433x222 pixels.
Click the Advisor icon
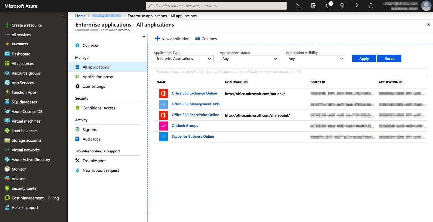pyautogui.click(x=7, y=179)
